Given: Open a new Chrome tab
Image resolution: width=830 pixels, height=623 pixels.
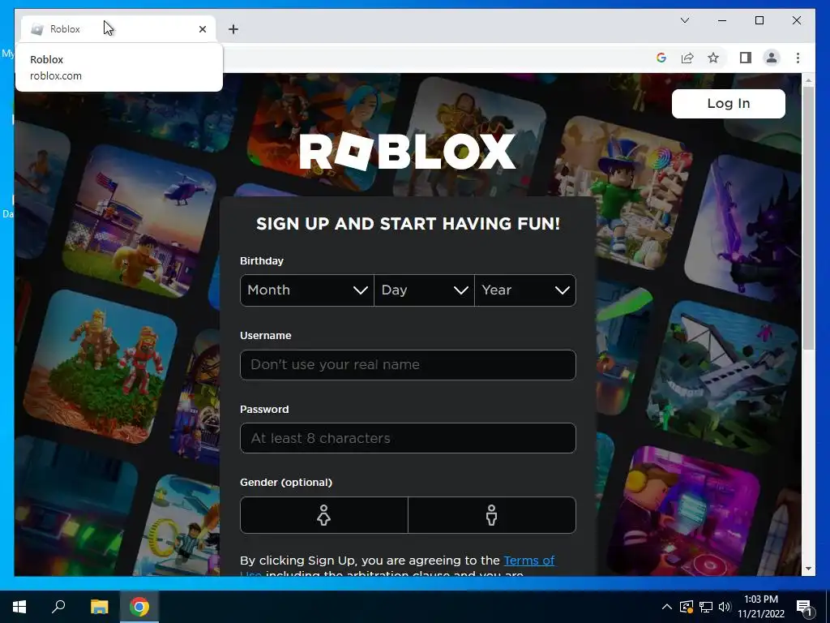Looking at the screenshot, I should [x=233, y=29].
